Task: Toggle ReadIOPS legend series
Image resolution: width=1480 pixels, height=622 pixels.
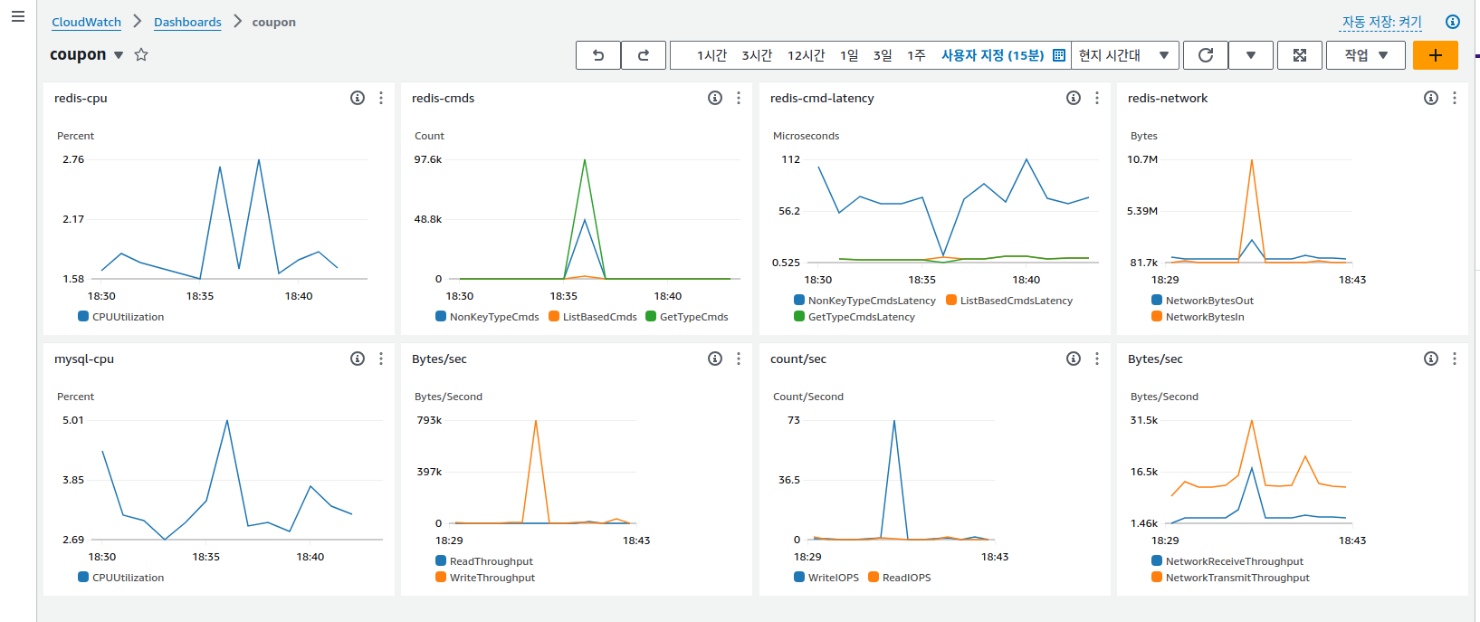Action: click(900, 578)
